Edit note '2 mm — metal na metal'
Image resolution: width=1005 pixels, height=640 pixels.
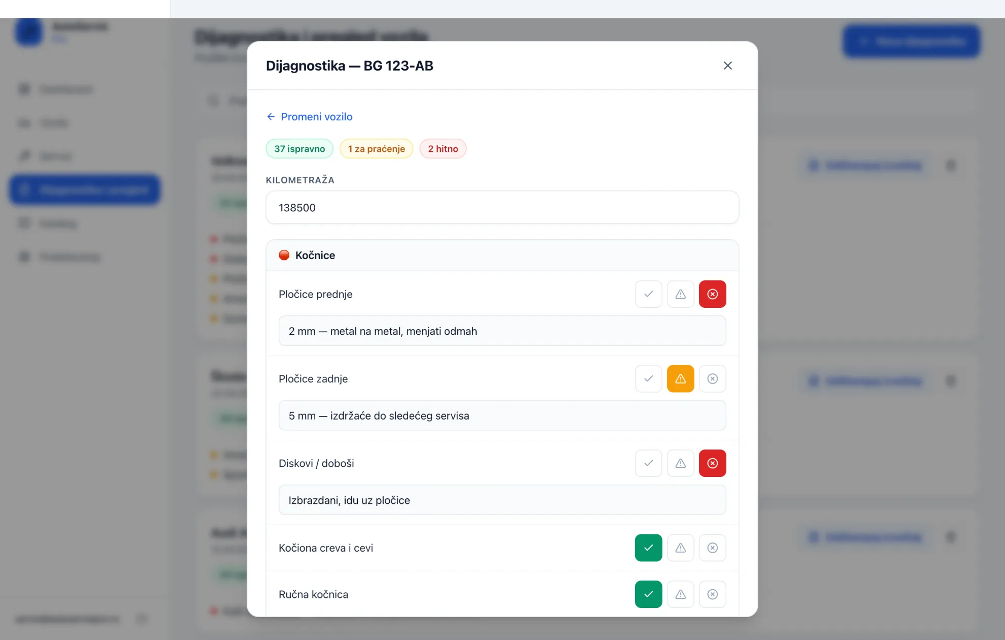[x=502, y=331]
